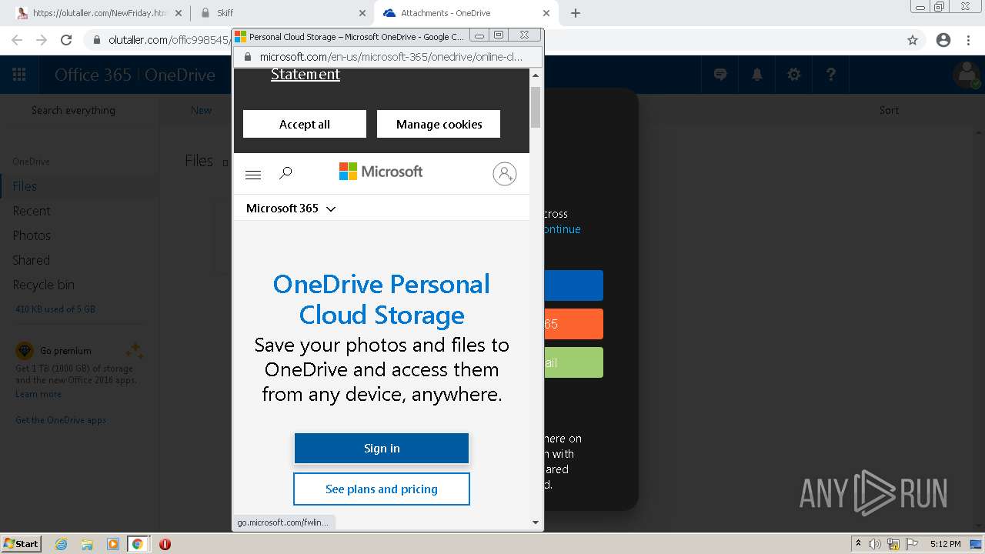Click the red security icon in taskbar
Viewport: 985px width, 554px height.
tap(165, 544)
